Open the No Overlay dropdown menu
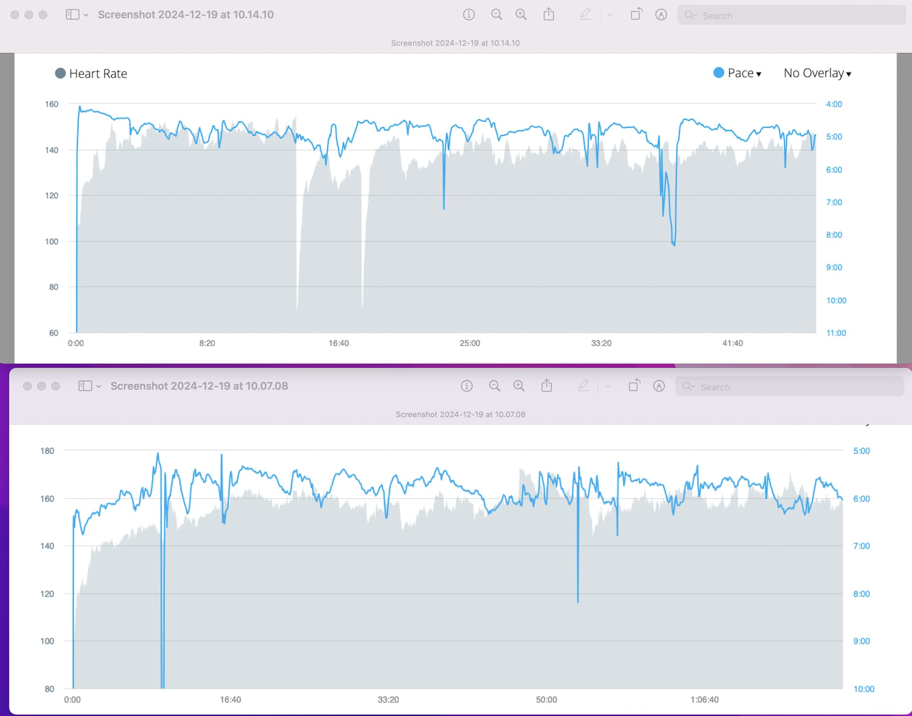This screenshot has height=716, width=912. coord(817,73)
